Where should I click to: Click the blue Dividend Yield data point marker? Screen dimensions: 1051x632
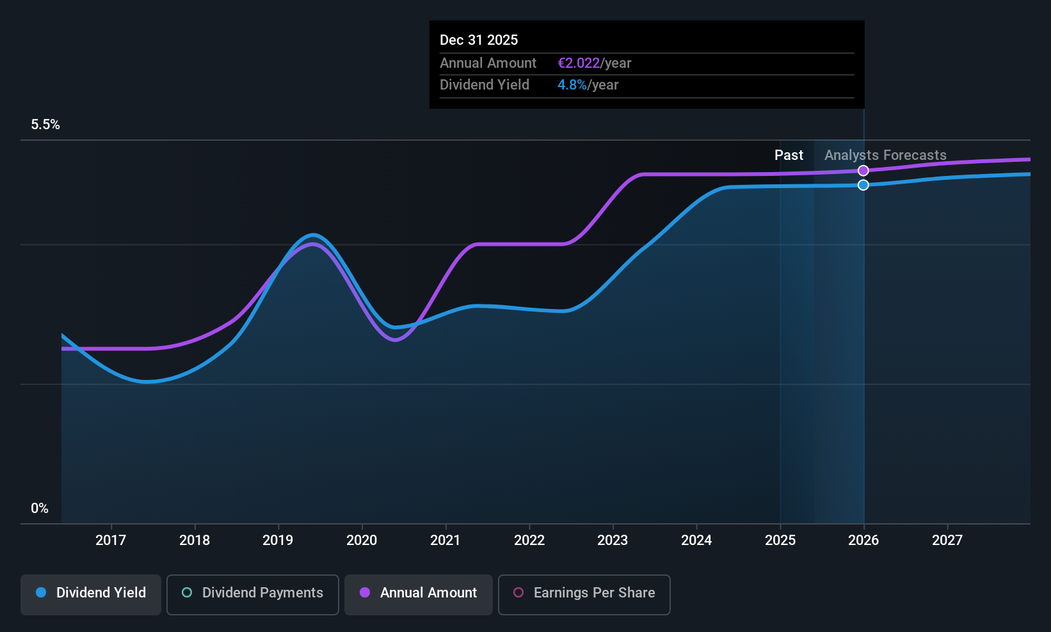pyautogui.click(x=863, y=185)
